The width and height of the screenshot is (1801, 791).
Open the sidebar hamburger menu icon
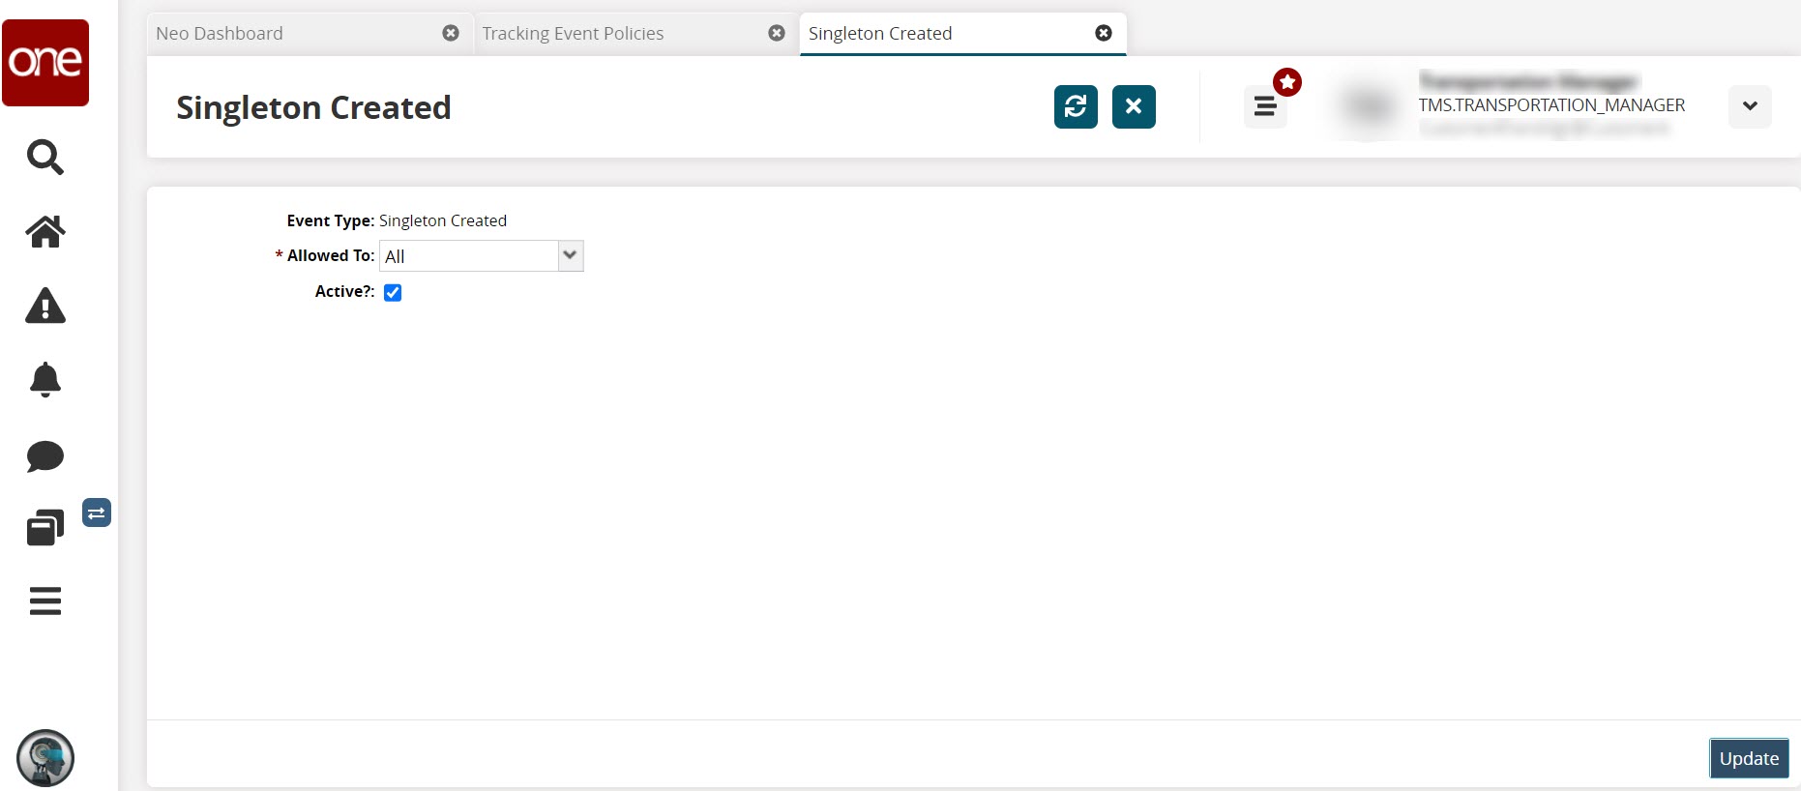click(x=45, y=601)
